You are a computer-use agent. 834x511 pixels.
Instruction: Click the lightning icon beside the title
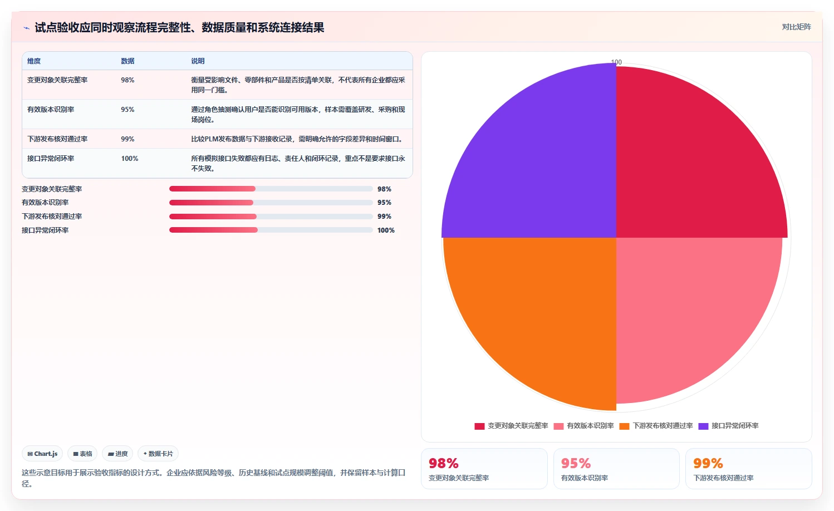(26, 28)
